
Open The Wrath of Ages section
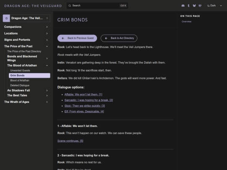pyautogui.click(x=17, y=102)
